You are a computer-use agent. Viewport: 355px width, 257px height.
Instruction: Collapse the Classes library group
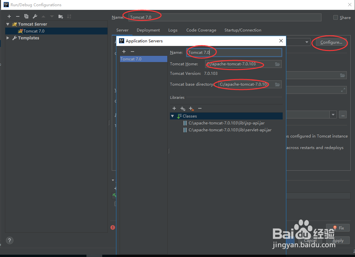coord(173,116)
